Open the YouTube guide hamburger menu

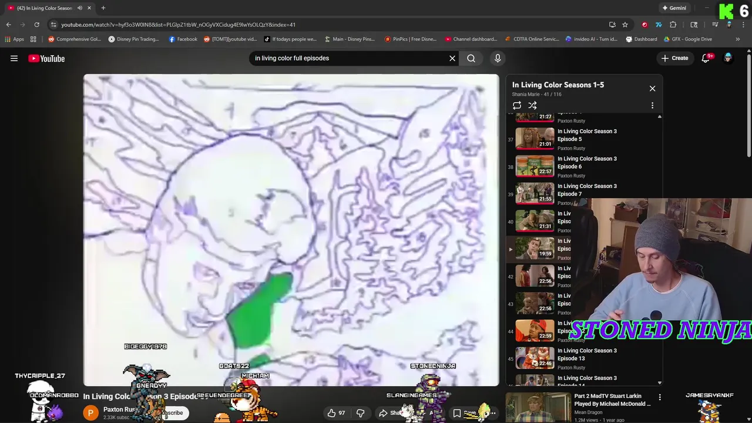point(14,58)
